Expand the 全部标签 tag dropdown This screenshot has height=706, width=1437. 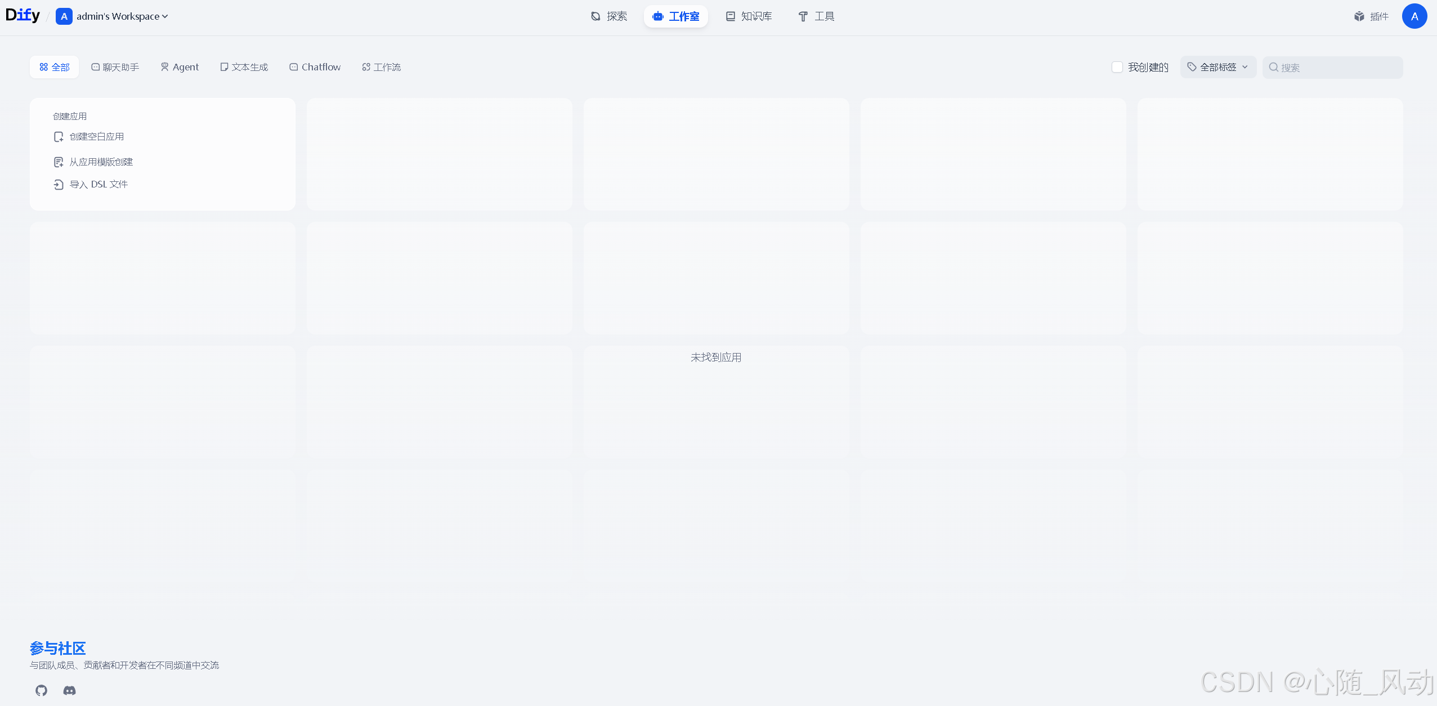tap(1218, 68)
